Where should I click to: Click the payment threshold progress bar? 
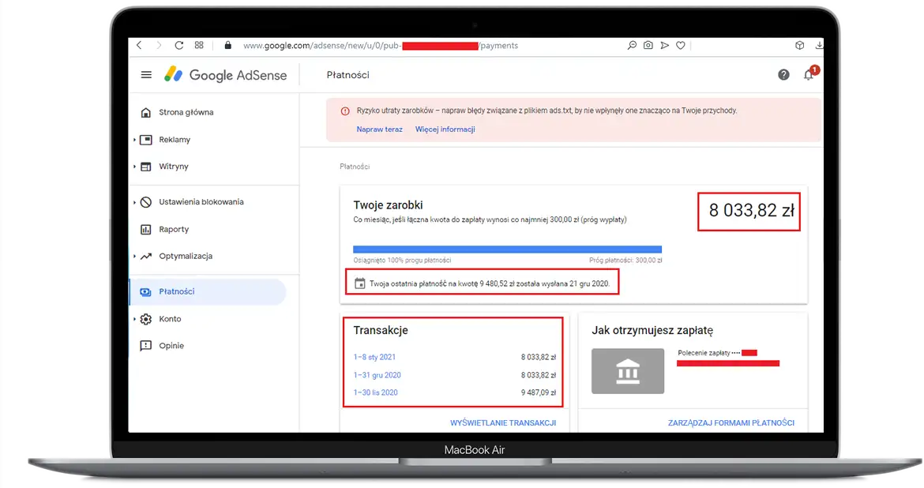pos(507,250)
